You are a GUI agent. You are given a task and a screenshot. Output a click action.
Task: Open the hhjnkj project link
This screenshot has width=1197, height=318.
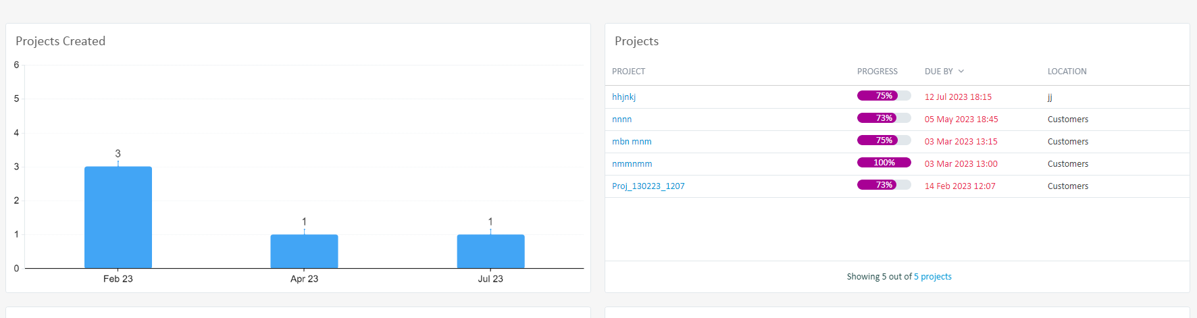tap(623, 97)
